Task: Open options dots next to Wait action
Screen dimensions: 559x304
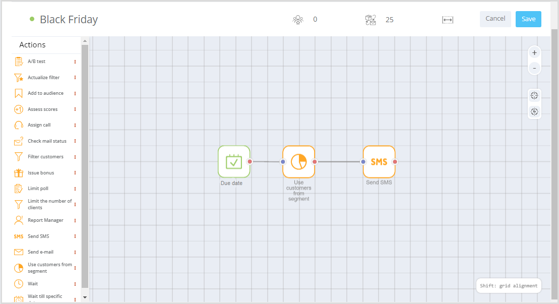Action: point(75,284)
